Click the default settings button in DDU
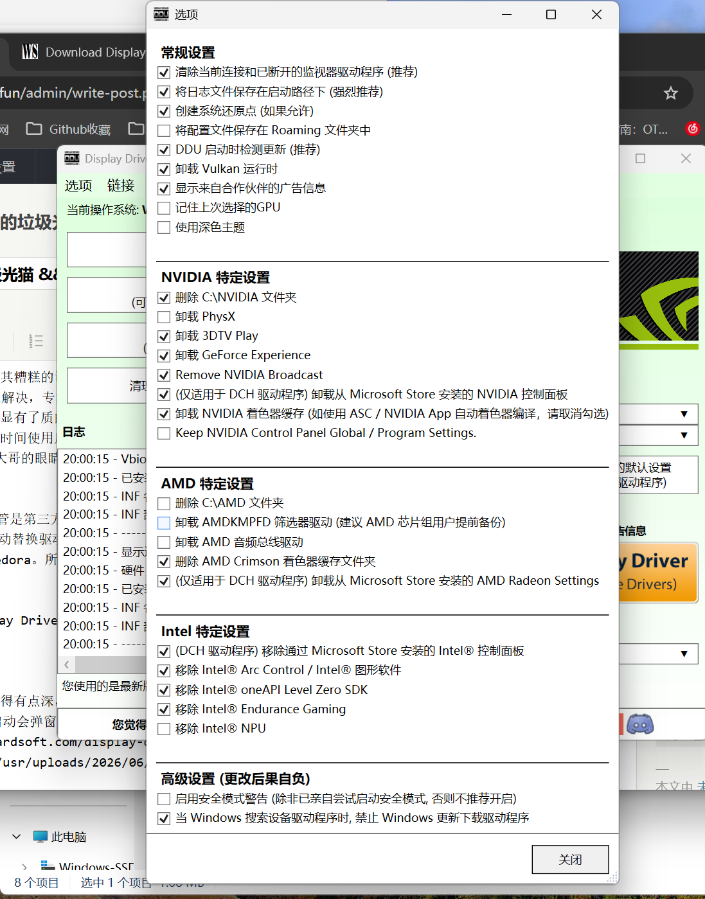 [658, 475]
